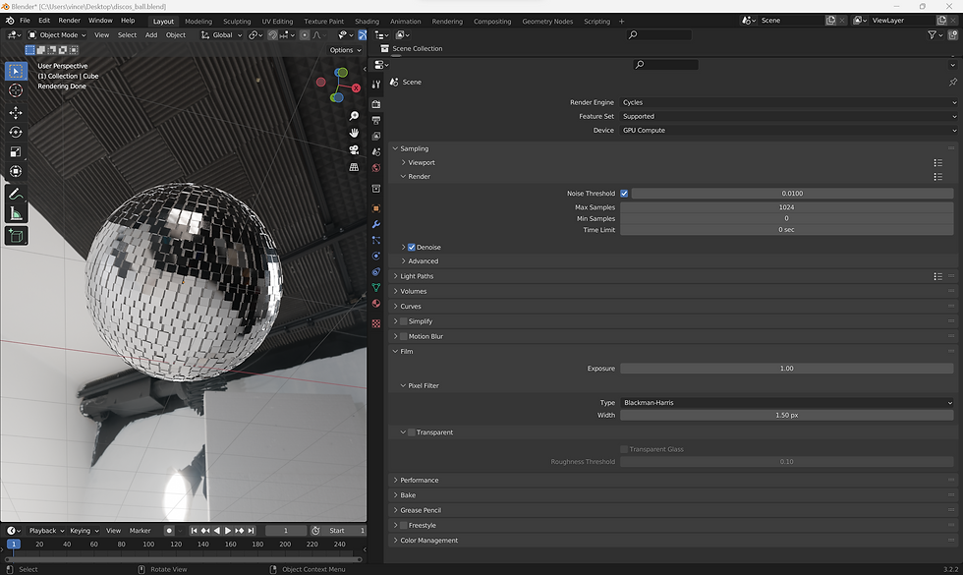Jump to the last frame button

click(252, 531)
